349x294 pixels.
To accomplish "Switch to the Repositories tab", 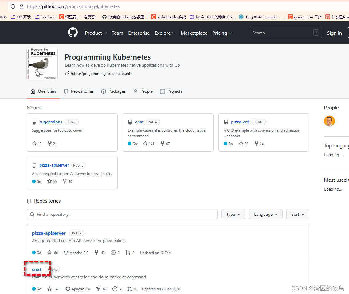I will pos(79,91).
